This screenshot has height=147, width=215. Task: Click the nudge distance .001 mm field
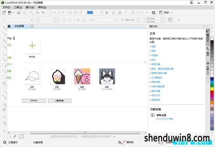[x=131, y=20]
